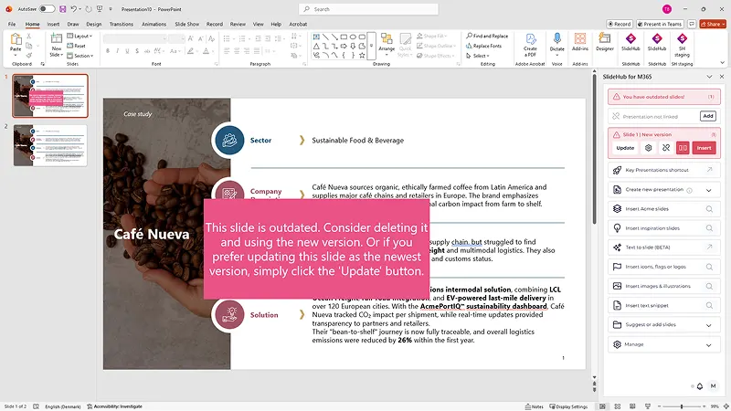Open Text to slide (BETA) arrow

[x=709, y=248]
